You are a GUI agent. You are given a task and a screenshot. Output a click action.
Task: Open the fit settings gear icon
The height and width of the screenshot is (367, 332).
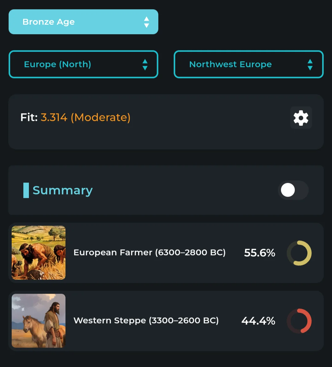(x=301, y=118)
